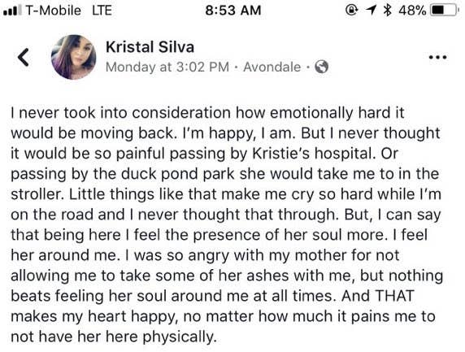The image size is (465, 352).
Task: Tap the back arrow icon
Action: (24, 57)
